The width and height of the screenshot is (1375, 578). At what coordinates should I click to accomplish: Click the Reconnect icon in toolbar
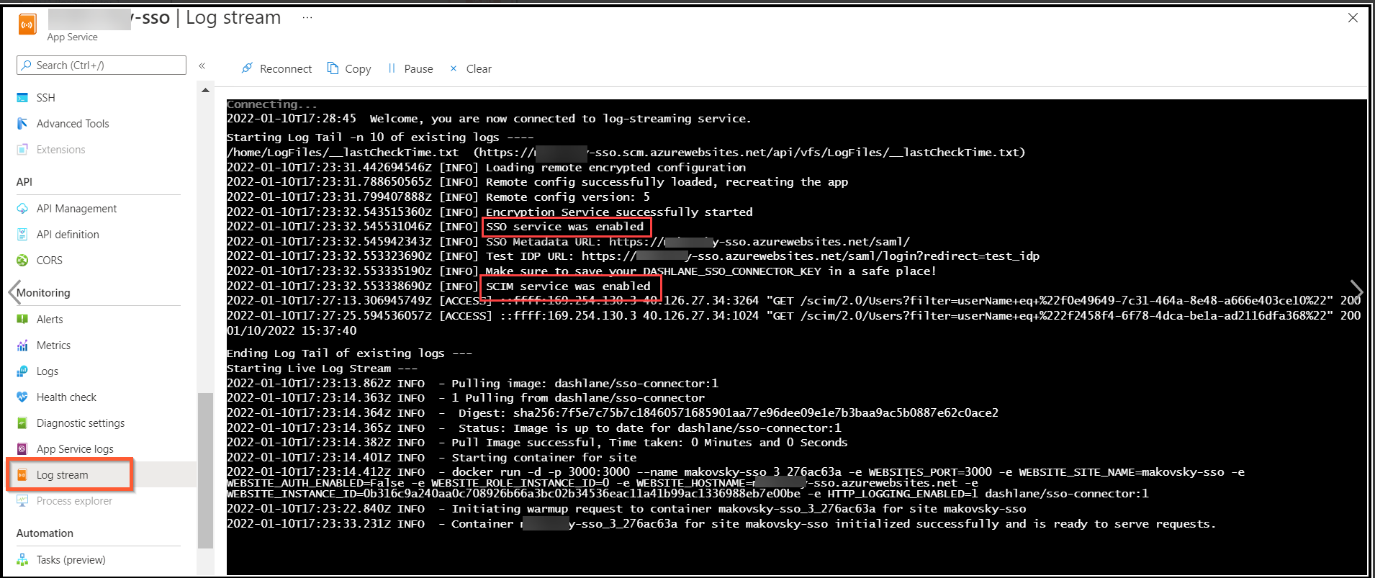pos(247,68)
